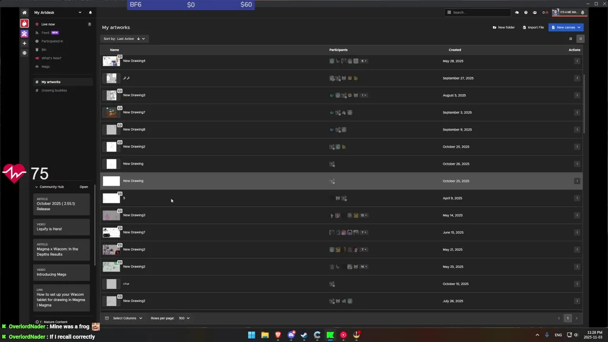Sort by the Created column header
608x342 pixels.
(x=455, y=50)
